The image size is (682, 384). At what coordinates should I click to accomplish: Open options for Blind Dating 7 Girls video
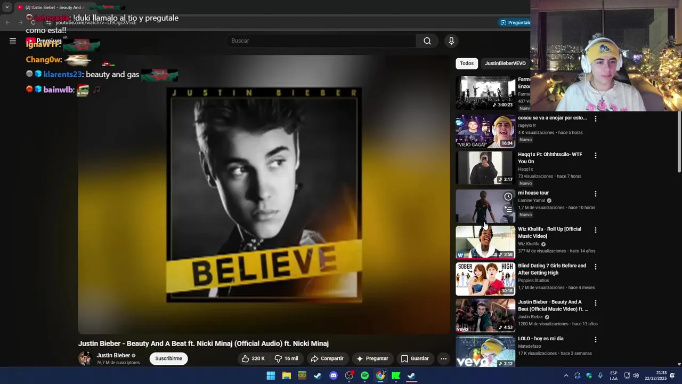pyautogui.click(x=596, y=267)
